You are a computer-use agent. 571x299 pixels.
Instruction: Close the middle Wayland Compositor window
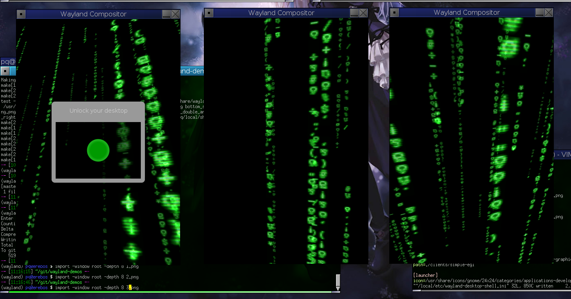363,13
